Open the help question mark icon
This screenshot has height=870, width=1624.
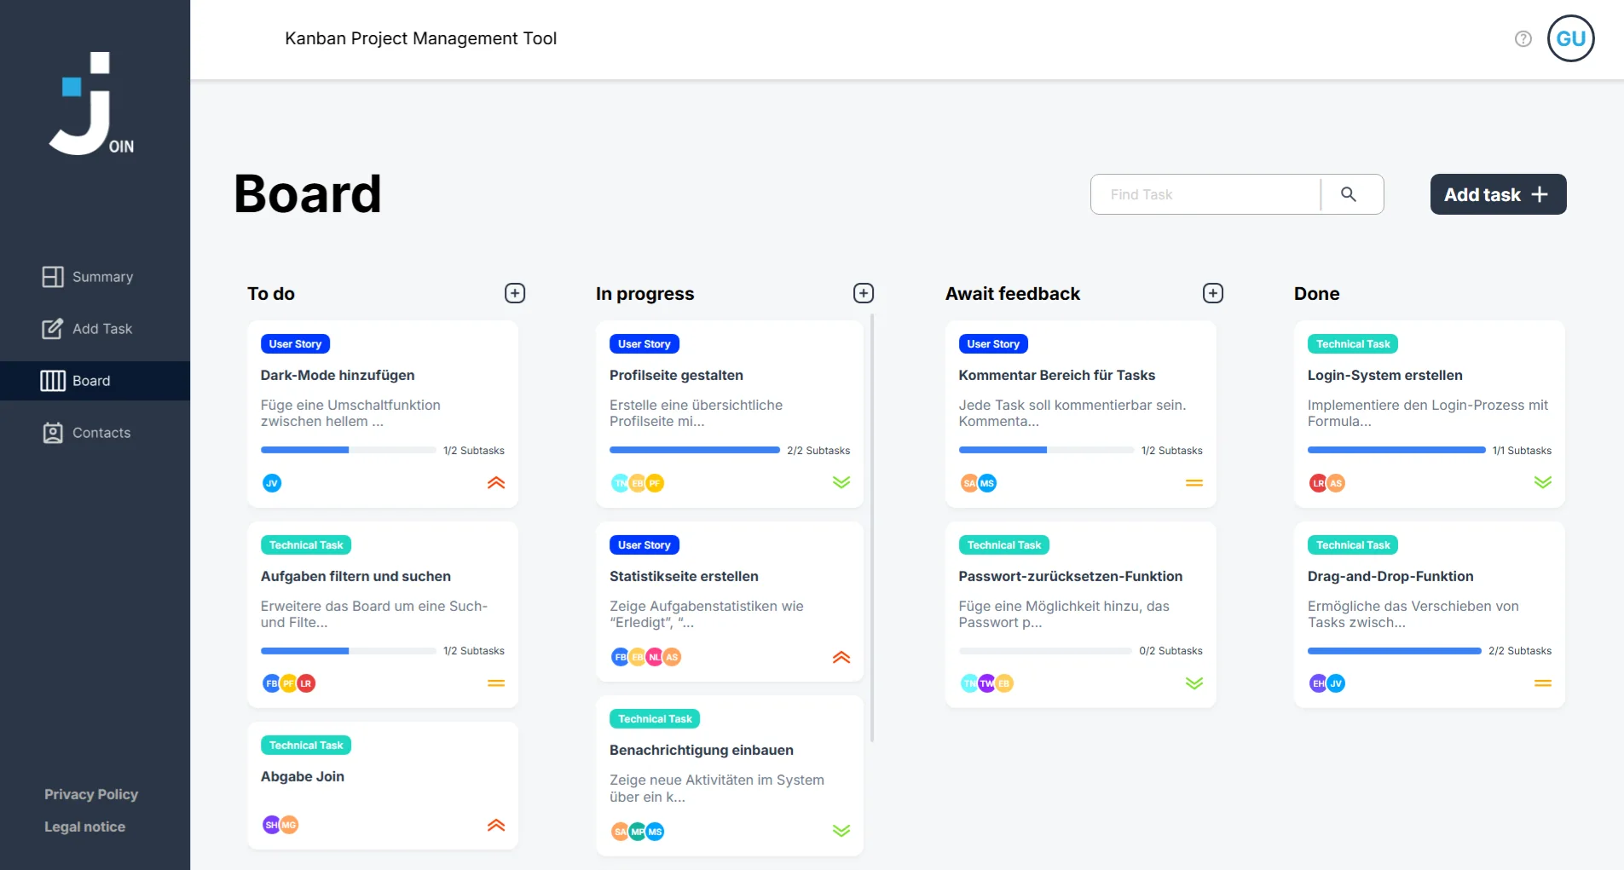[1523, 38]
